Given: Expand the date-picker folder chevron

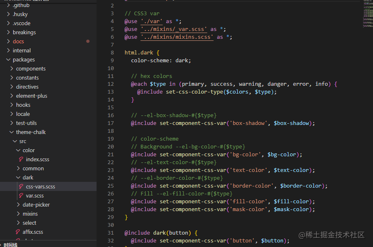Looking at the screenshot, I should 19,205.
